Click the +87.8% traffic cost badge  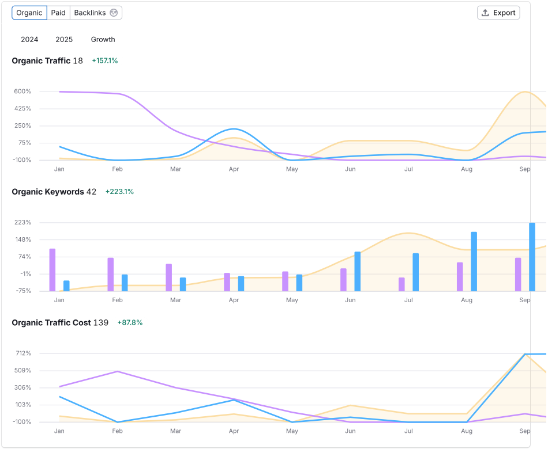130,322
